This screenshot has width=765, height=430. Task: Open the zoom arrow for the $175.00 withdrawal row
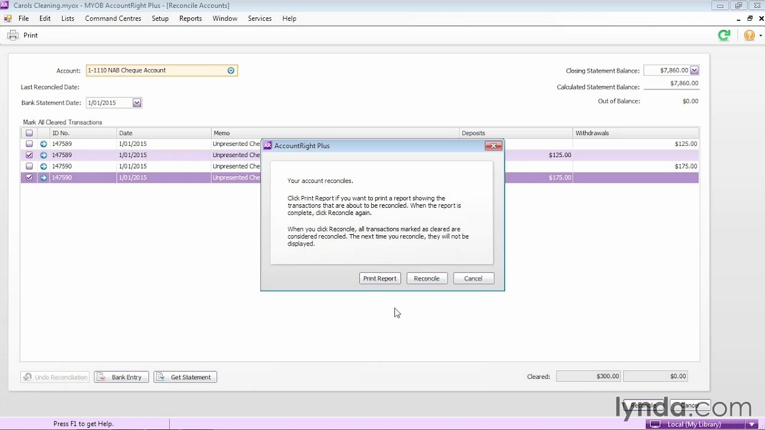pyautogui.click(x=44, y=167)
